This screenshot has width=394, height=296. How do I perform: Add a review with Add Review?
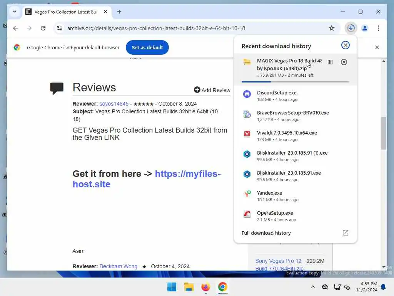pos(212,90)
